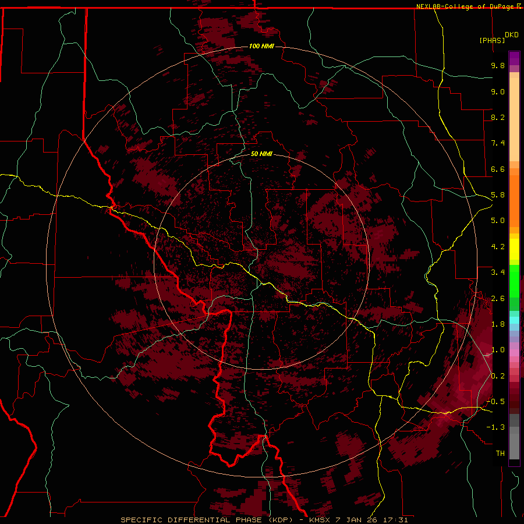Click the 7.4 legend value
The height and width of the screenshot is (524, 524).
click(498, 143)
